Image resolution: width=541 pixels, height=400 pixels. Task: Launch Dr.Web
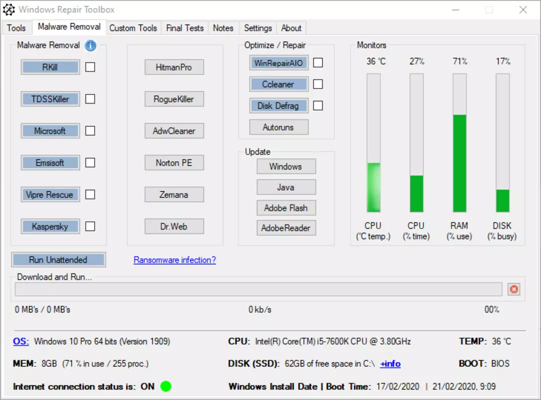174,226
